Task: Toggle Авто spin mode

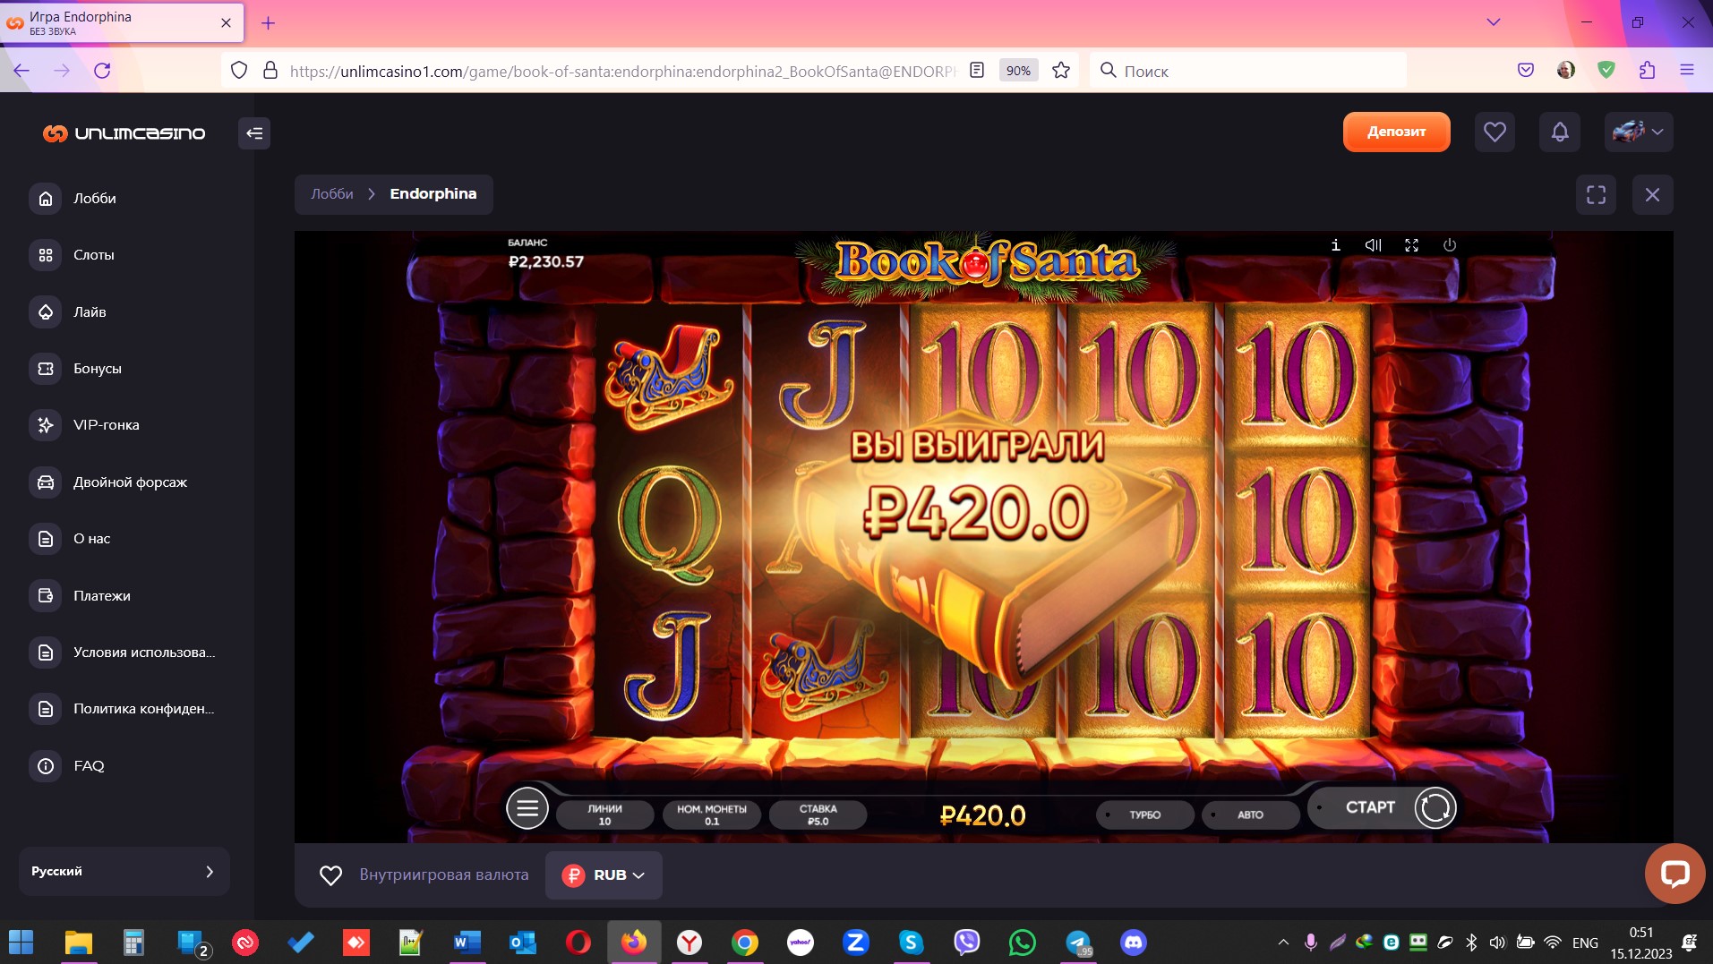Action: click(1250, 815)
